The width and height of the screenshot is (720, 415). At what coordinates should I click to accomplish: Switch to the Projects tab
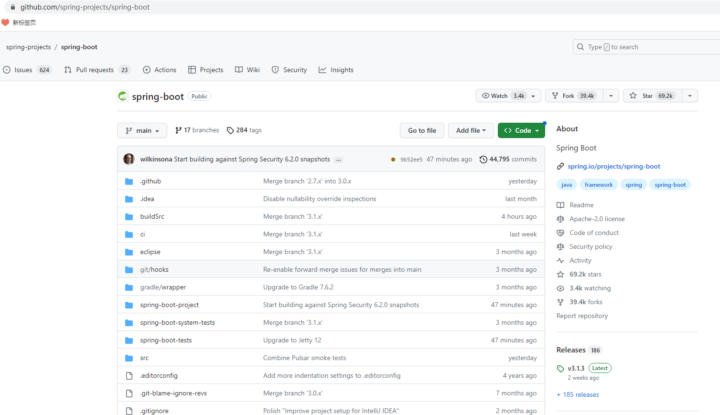[206, 70]
